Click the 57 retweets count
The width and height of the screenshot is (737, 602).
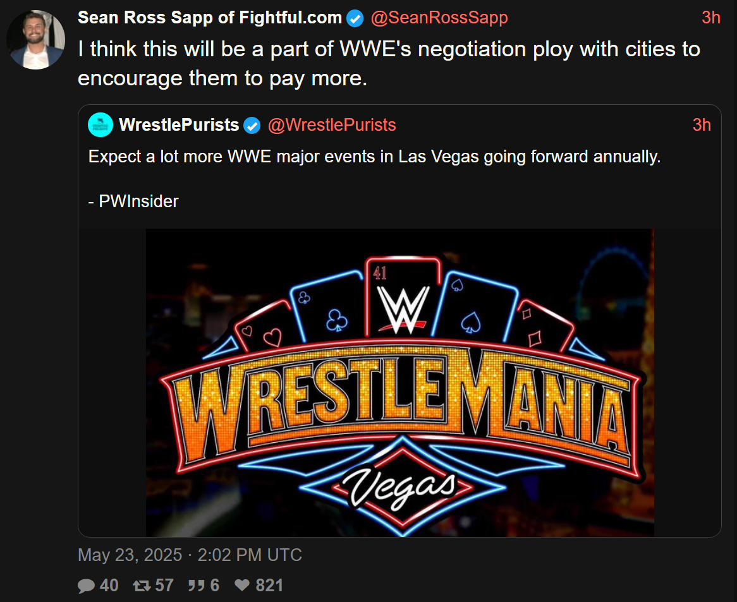coord(164,586)
